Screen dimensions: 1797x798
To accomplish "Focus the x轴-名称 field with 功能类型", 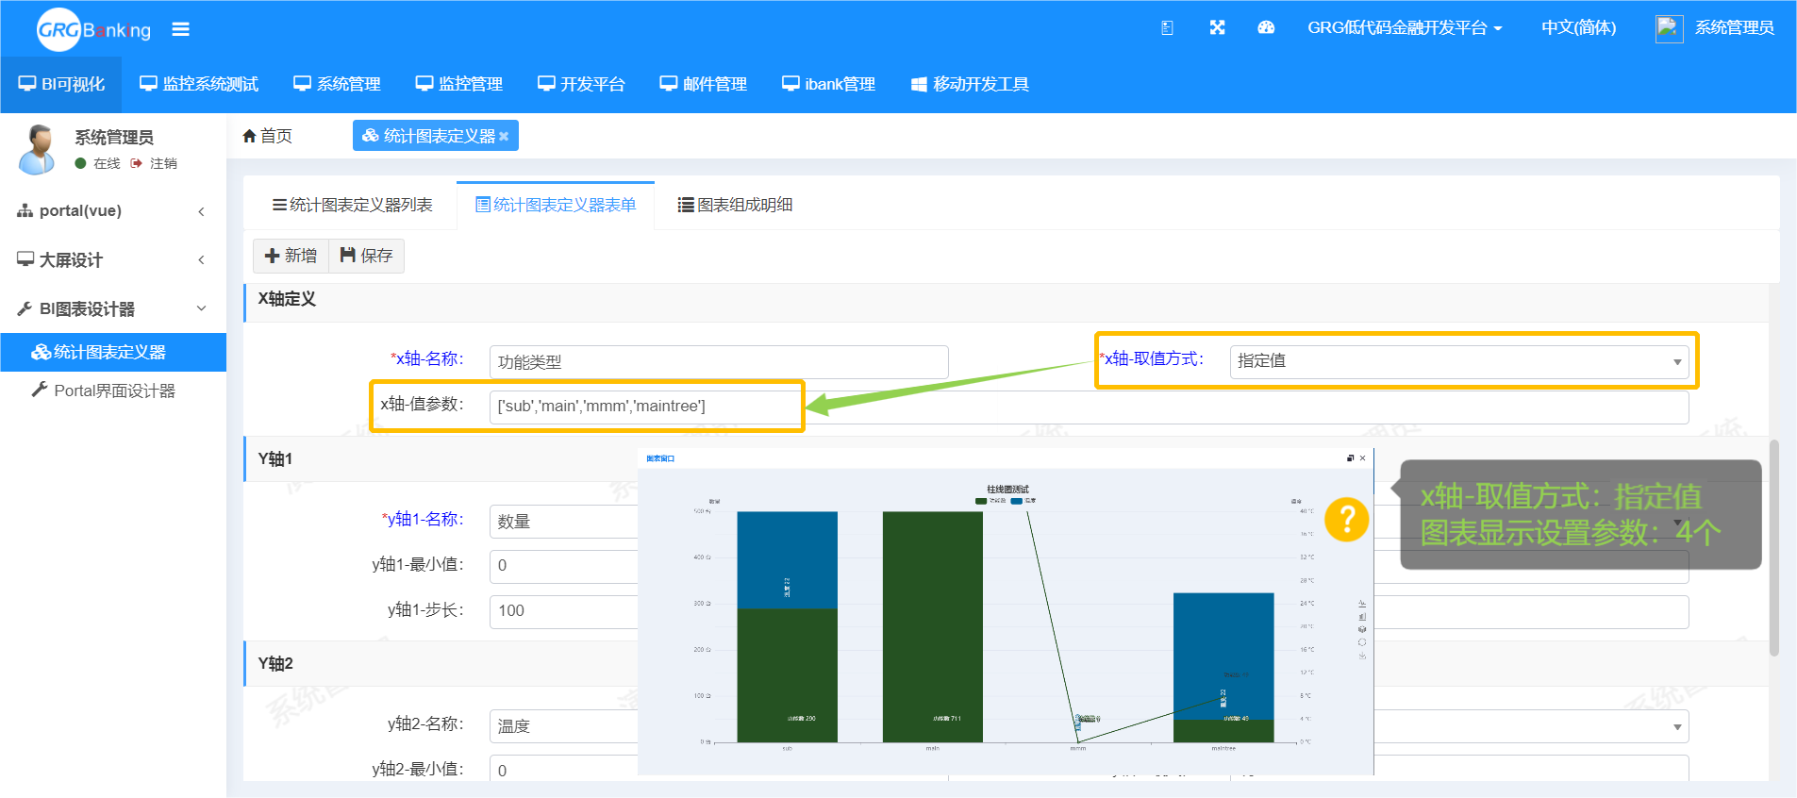I will [x=719, y=362].
